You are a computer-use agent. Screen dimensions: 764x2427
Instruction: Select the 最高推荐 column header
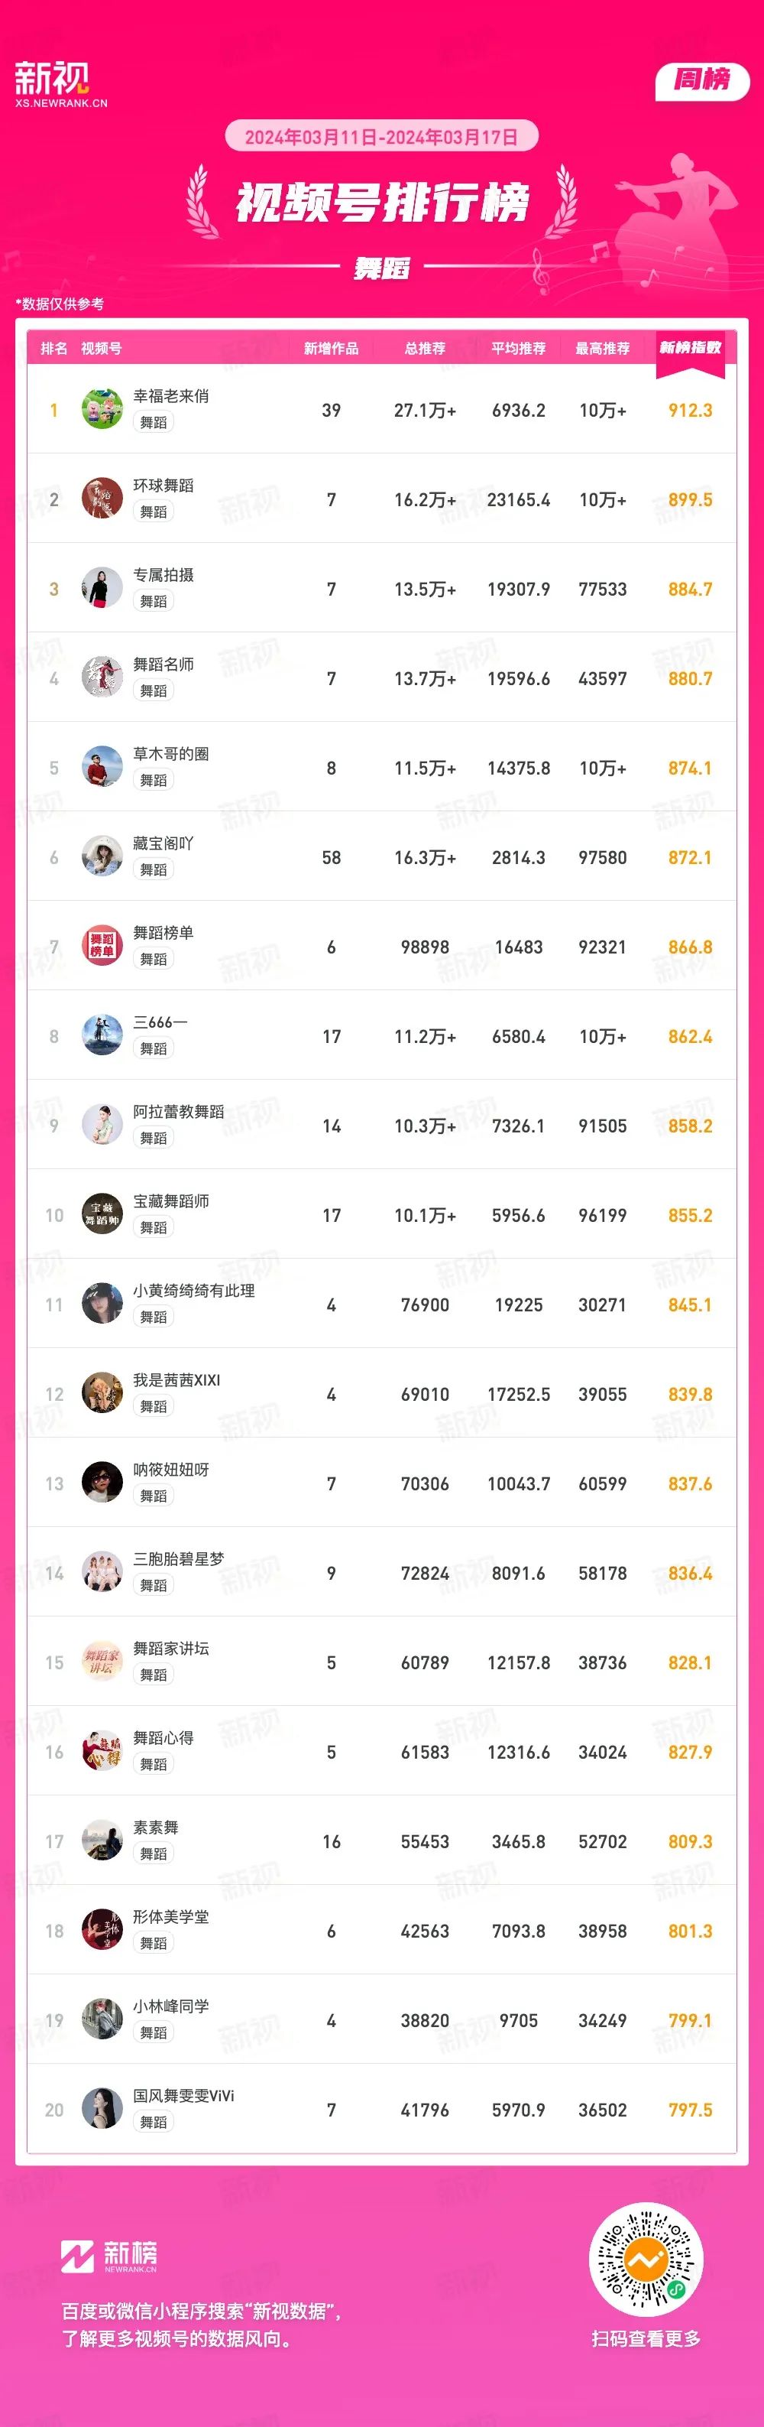[602, 349]
